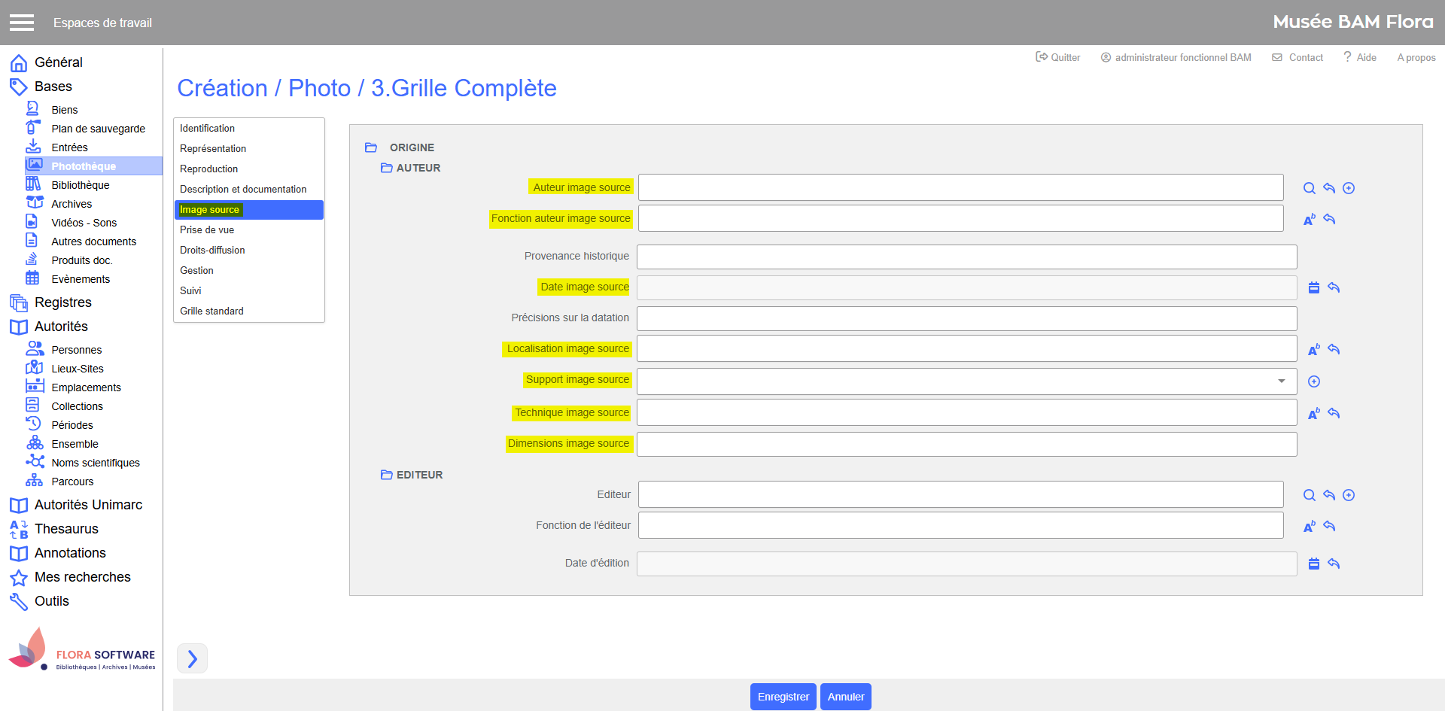The image size is (1445, 711).
Task: Collapse the EDITEUR folder section
Action: [387, 475]
